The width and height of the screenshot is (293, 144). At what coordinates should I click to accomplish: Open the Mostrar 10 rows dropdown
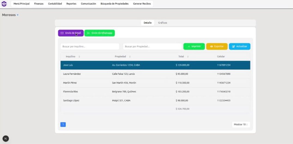[241, 124]
